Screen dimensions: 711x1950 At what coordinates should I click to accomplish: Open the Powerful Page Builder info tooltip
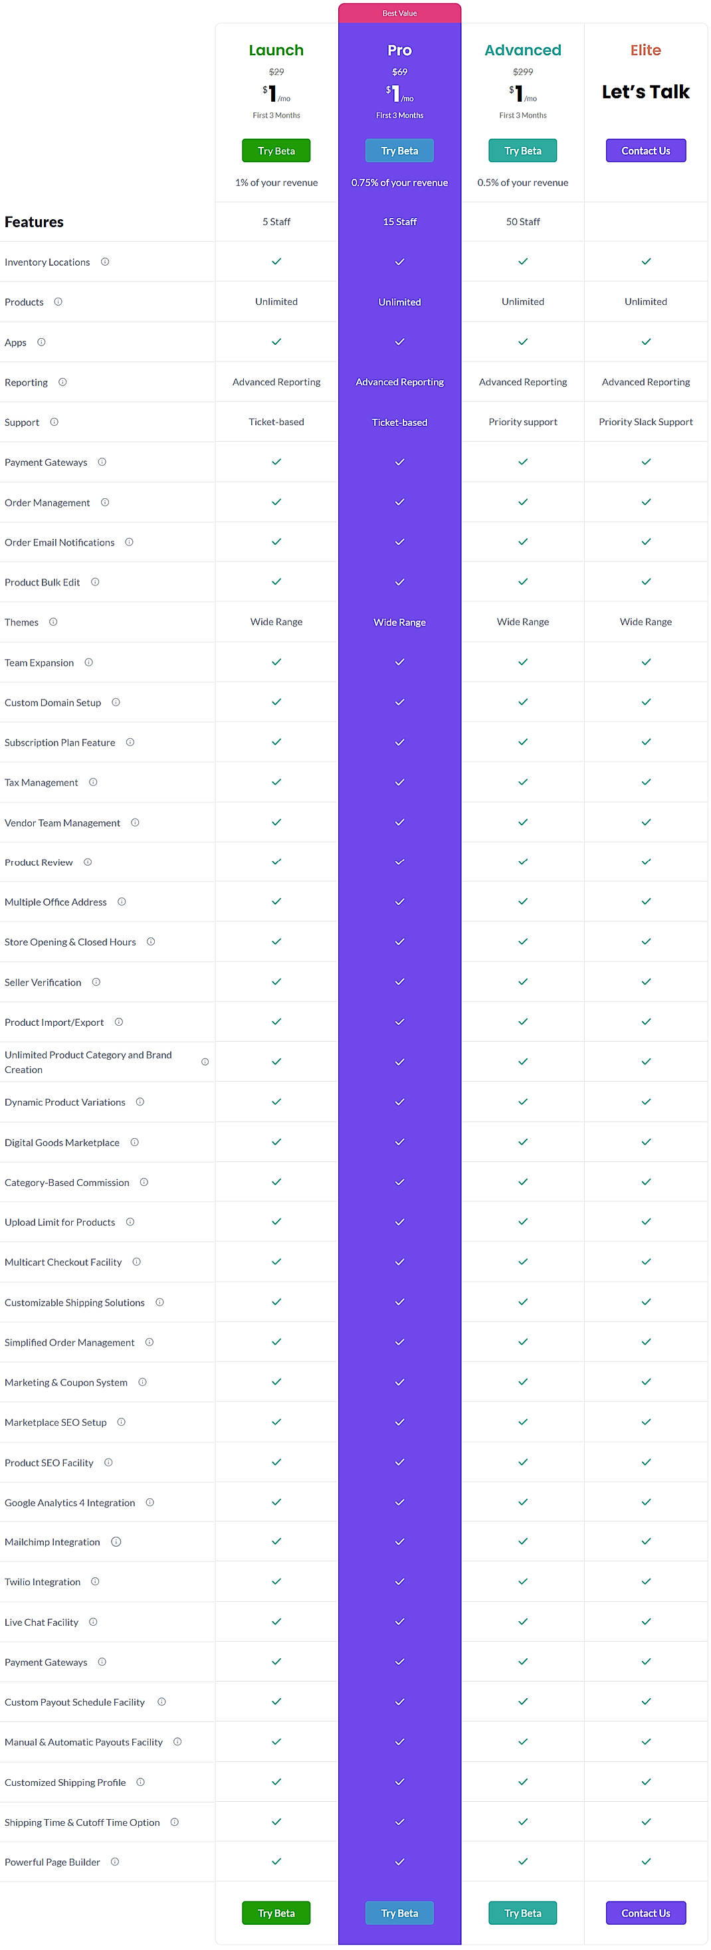point(114,1862)
